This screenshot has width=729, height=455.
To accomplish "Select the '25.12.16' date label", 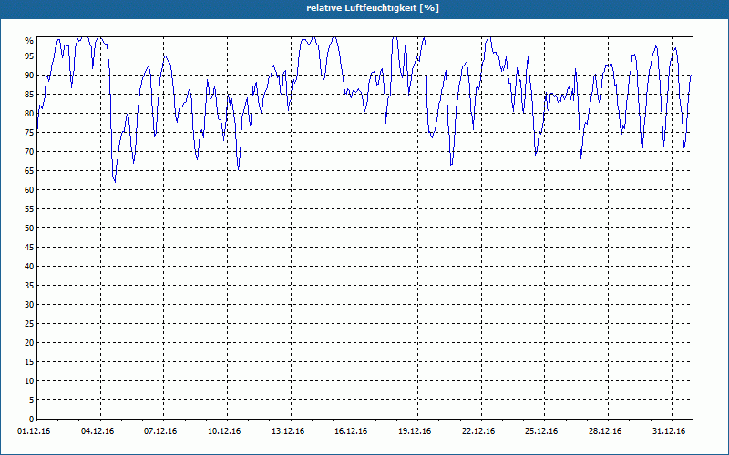I will pos(541,431).
